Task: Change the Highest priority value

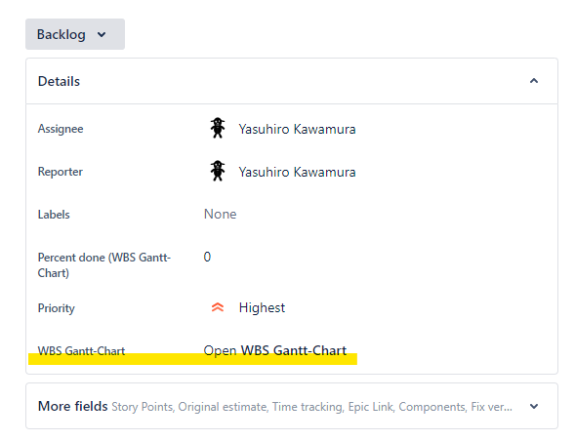Action: (262, 307)
